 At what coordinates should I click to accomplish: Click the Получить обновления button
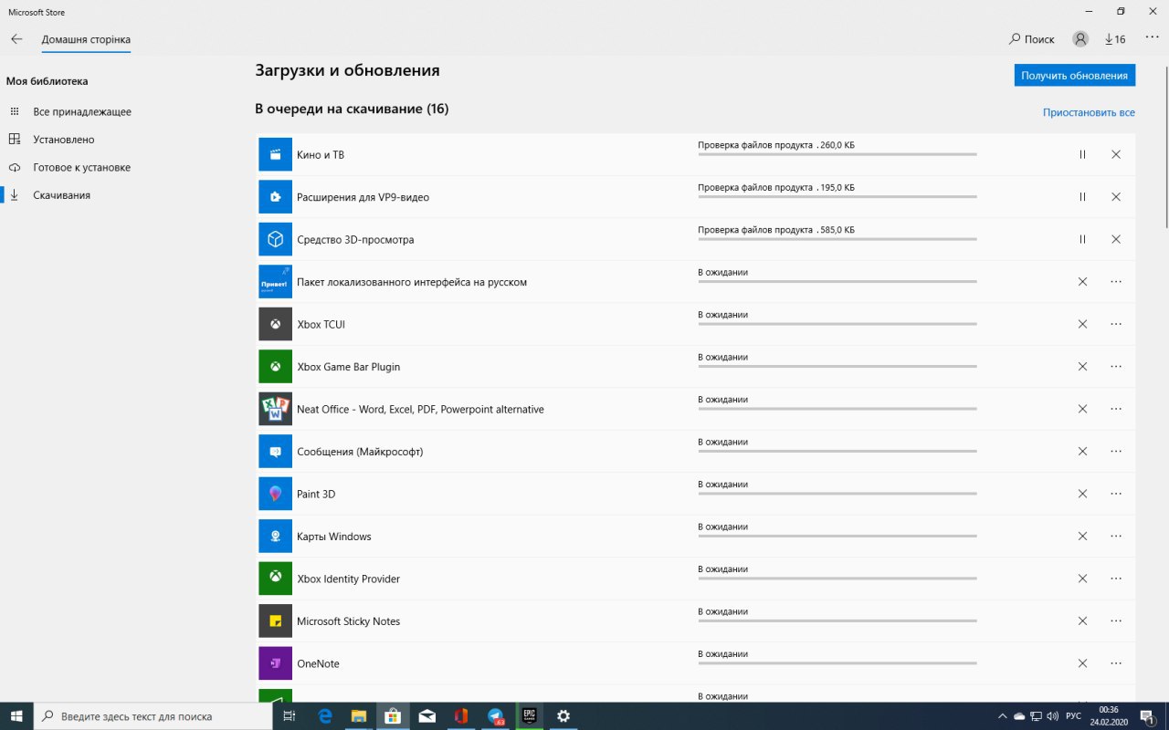[1075, 76]
